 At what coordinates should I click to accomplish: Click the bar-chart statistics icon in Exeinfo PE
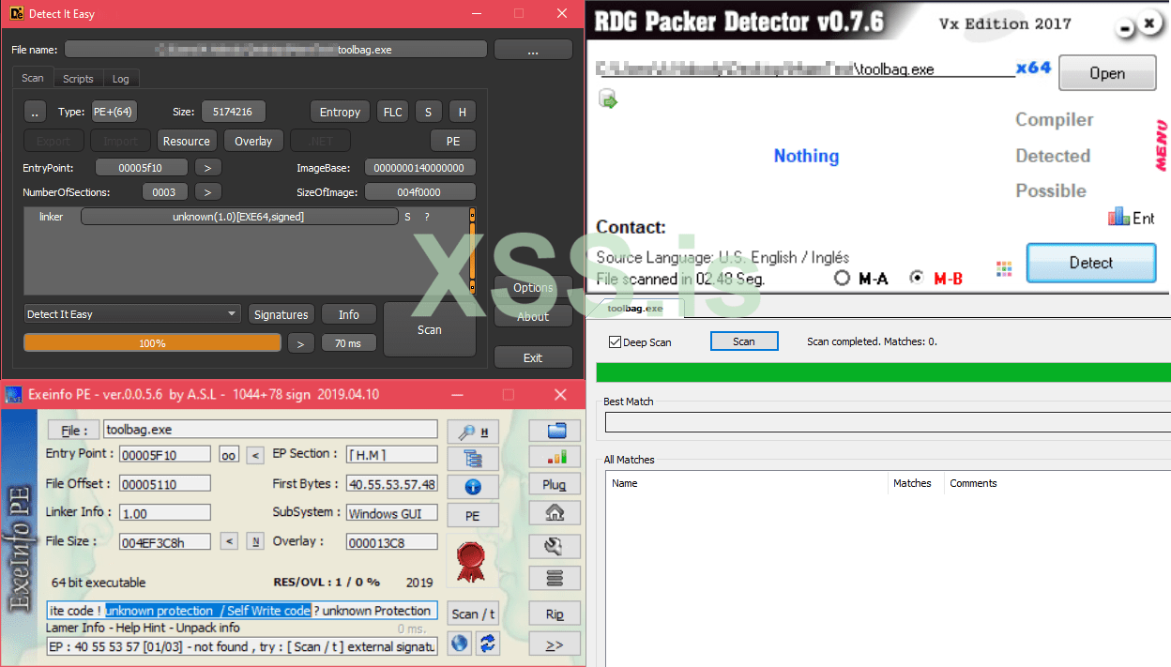[555, 457]
